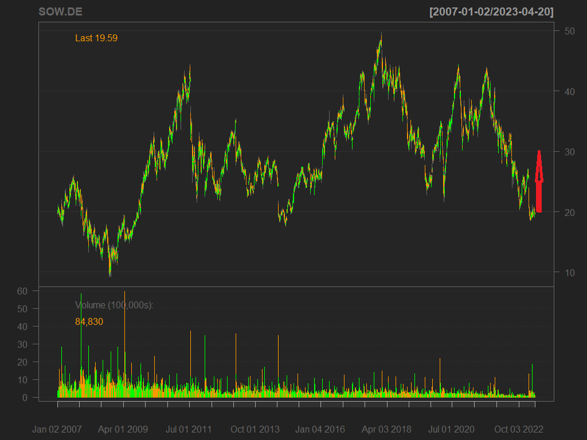Click the Jan 02 2007 date label
Screen dimensions: 587x440
(57, 429)
